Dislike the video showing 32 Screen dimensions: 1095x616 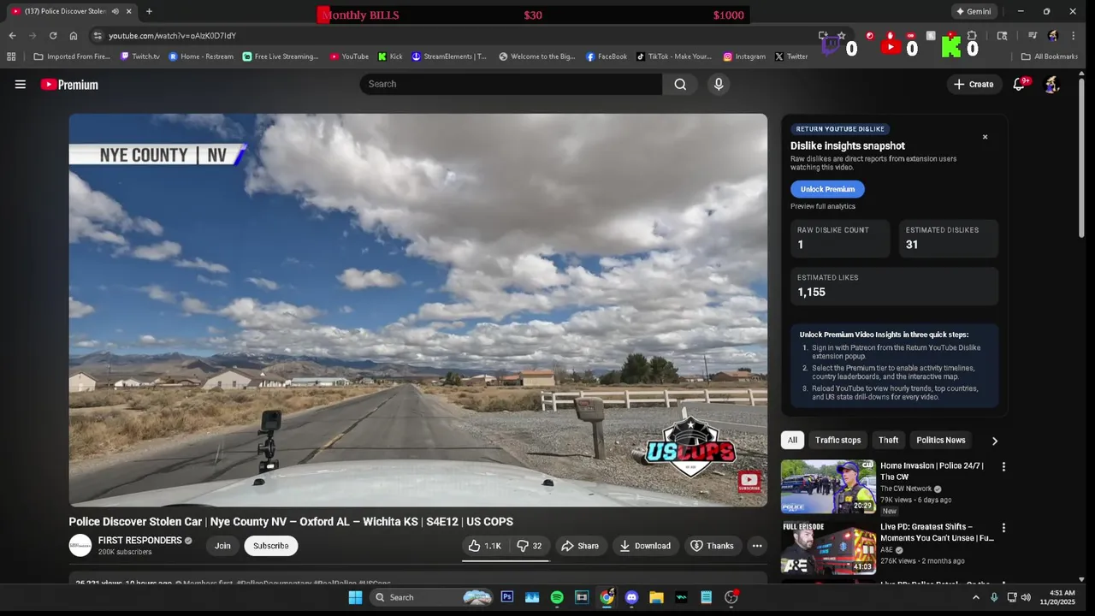(530, 546)
